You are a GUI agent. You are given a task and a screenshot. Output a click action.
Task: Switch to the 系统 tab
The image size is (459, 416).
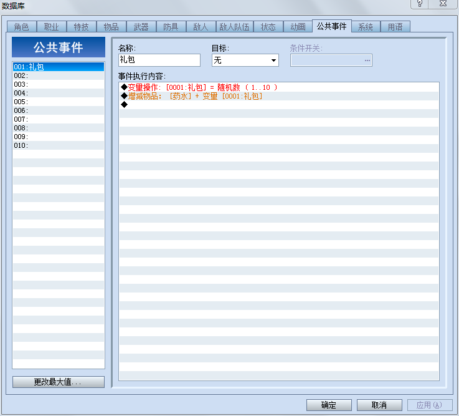point(366,27)
